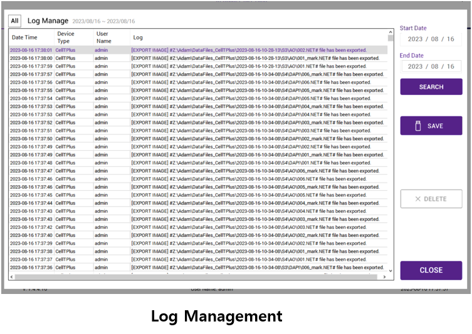Select the 17:37:36 log row
This screenshot has width=472, height=334.
pyautogui.click(x=188, y=268)
